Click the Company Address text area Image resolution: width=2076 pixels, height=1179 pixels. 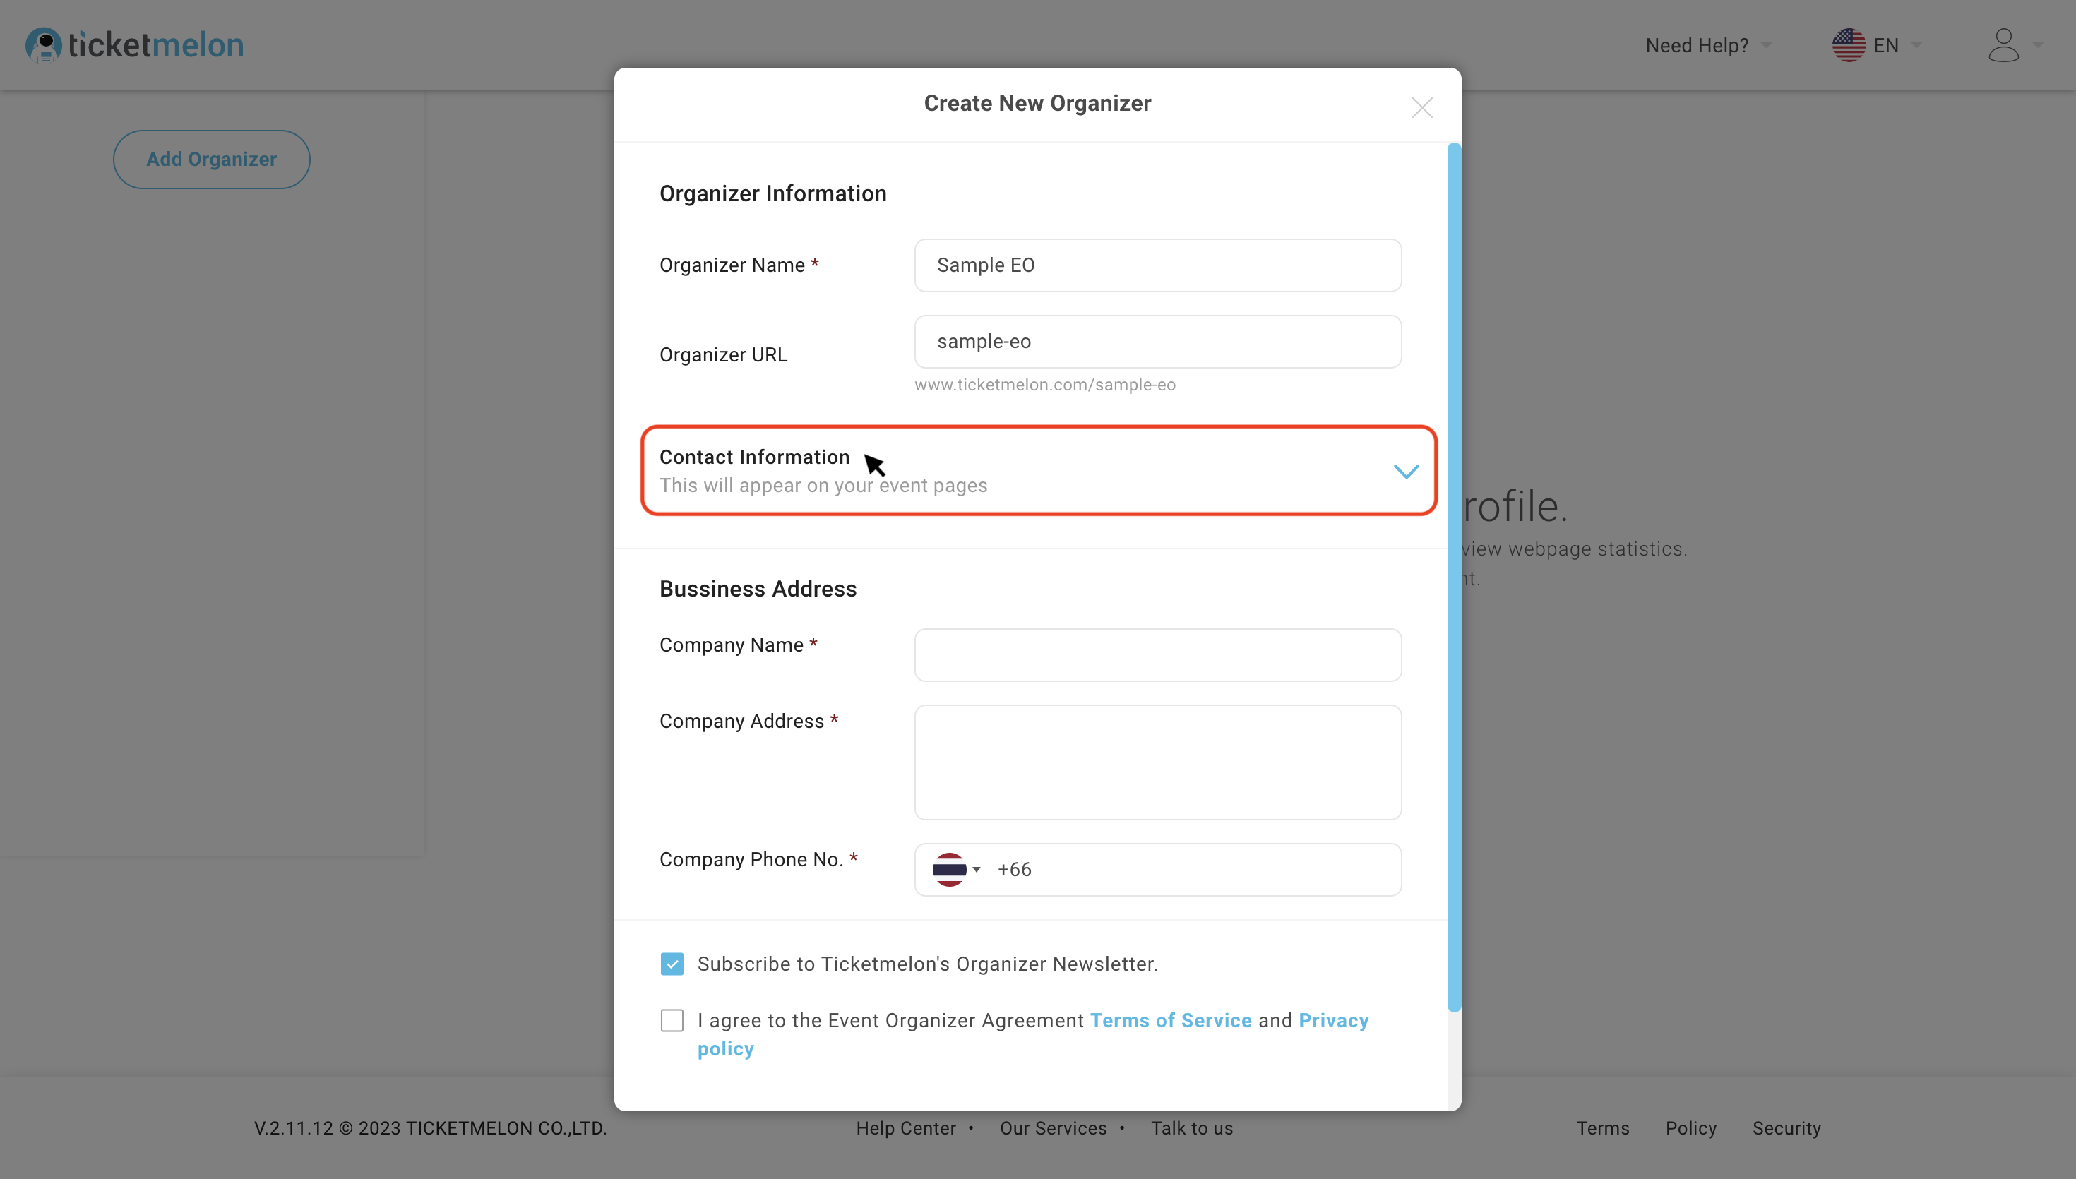1158,762
